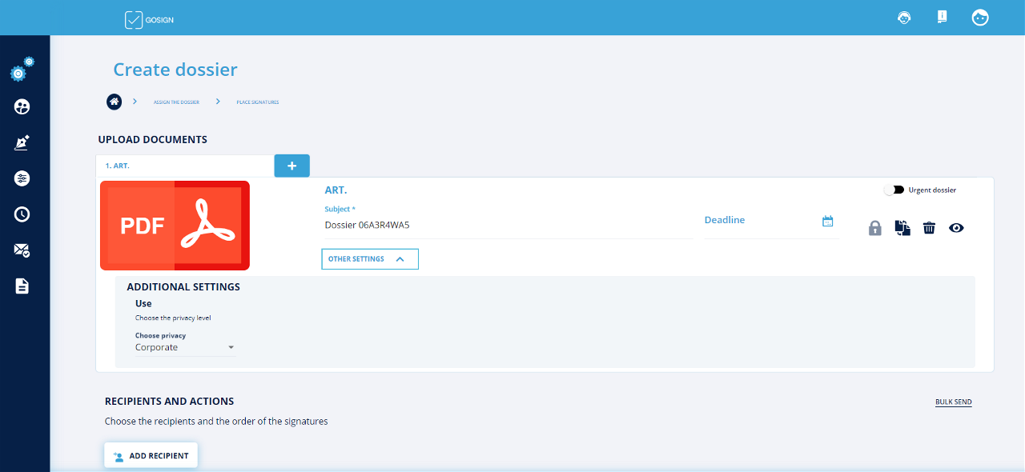Open the Deadline calendar picker

coord(828,221)
